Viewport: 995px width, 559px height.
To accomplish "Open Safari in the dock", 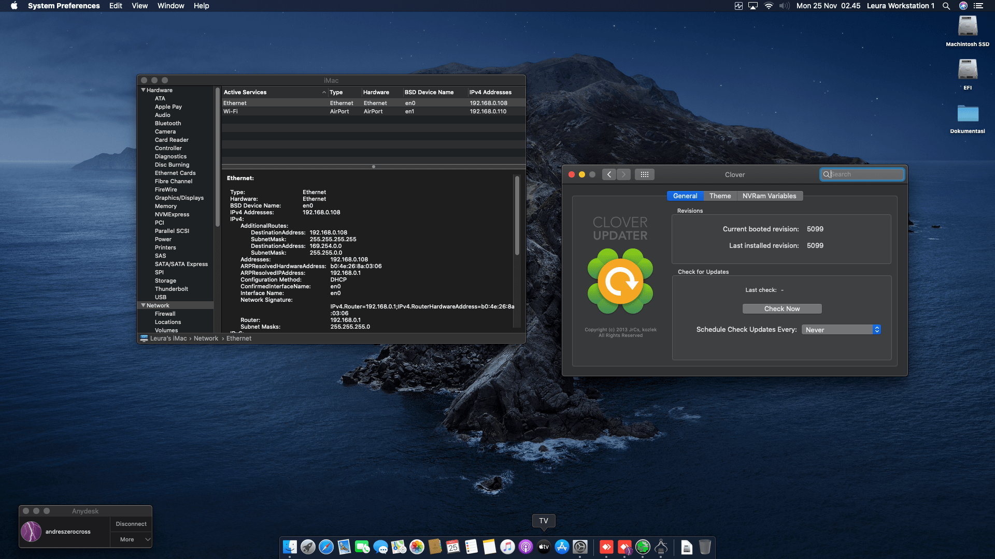I will pyautogui.click(x=326, y=547).
